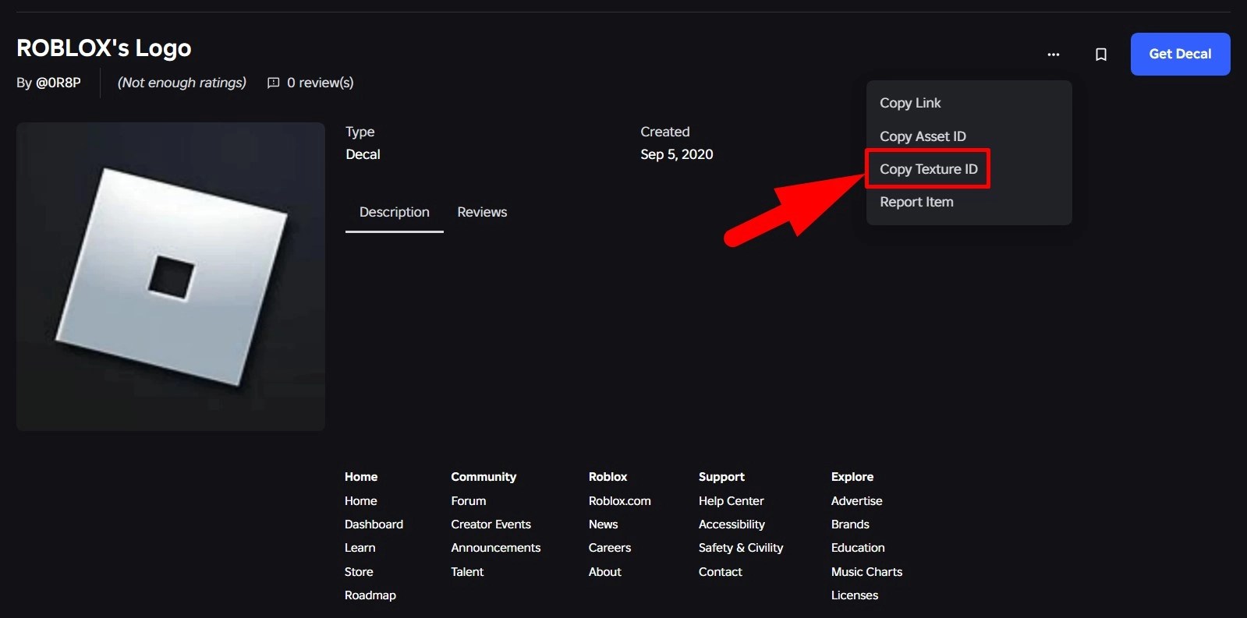Viewport: 1247px width, 618px height.
Task: Open the Licenses footer link
Action: (855, 595)
